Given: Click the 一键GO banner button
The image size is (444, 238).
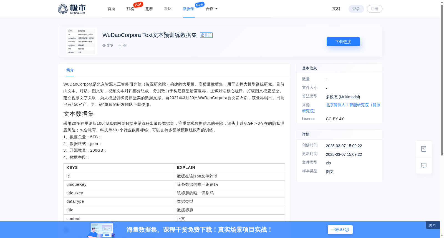Looking at the screenshot, I should 340,230.
